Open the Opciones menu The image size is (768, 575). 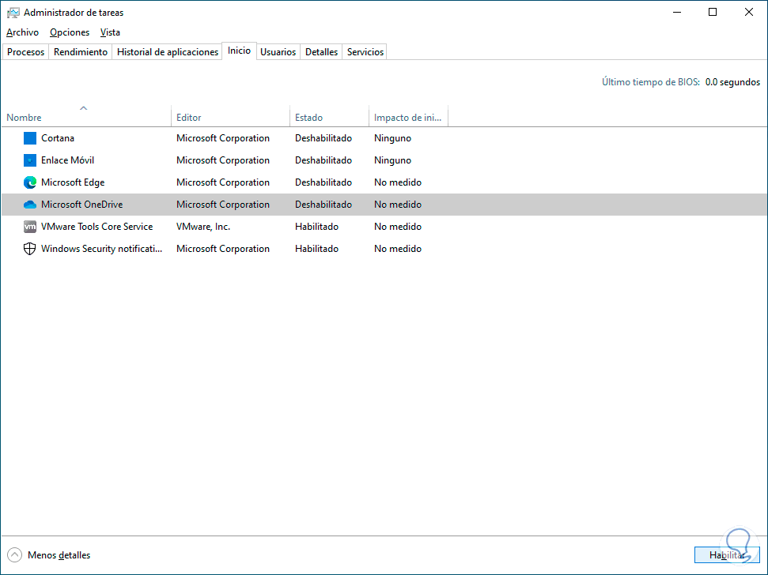click(70, 32)
